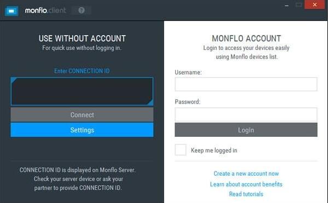The image size is (330, 203).
Task: Open Learn about account benefits link
Action: (246, 184)
